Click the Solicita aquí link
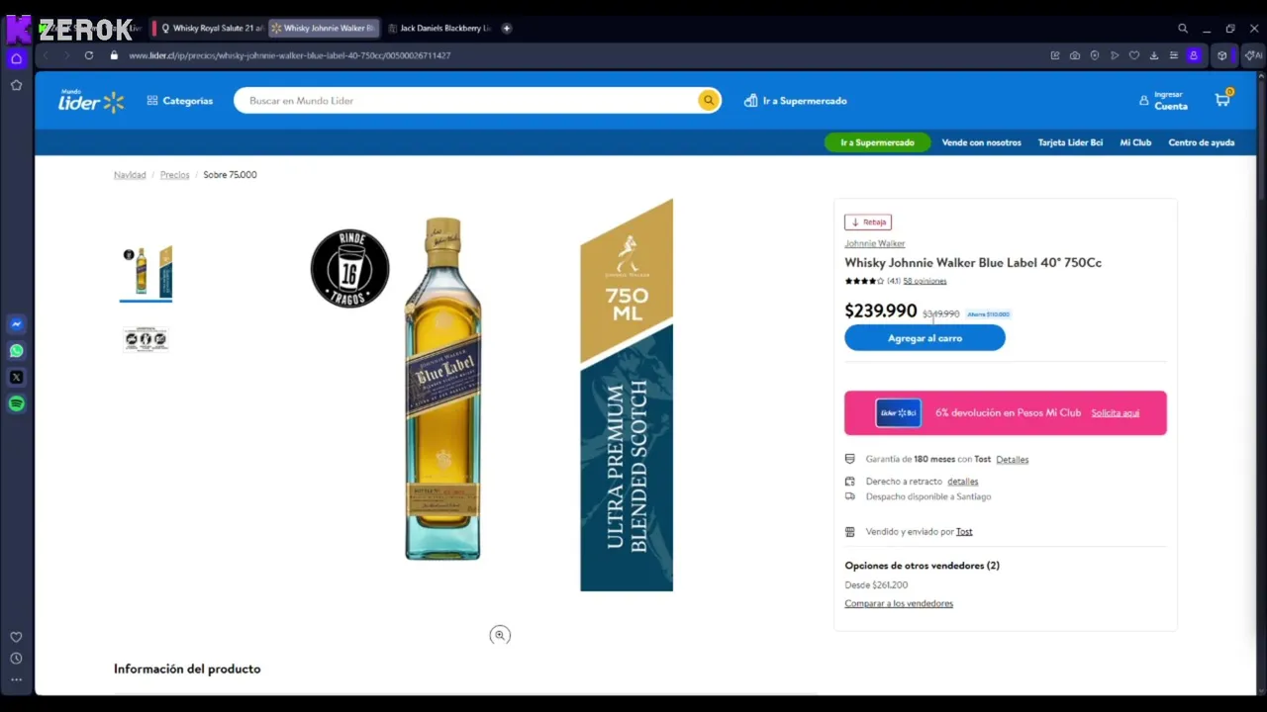The width and height of the screenshot is (1267, 712). point(1116,413)
